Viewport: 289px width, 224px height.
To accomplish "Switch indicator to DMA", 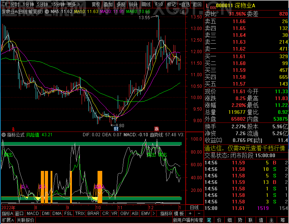I will 57,214.
